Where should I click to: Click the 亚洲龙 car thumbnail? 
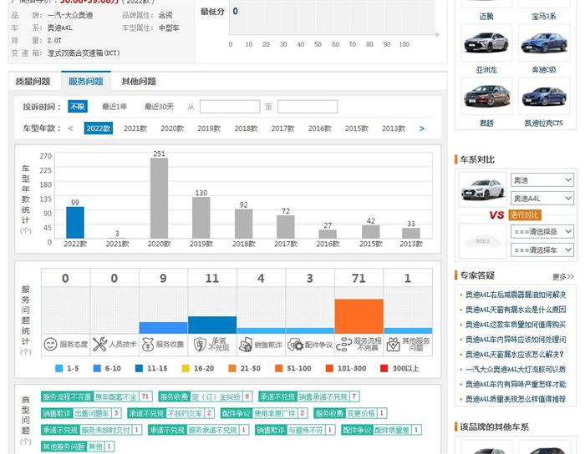(x=486, y=43)
